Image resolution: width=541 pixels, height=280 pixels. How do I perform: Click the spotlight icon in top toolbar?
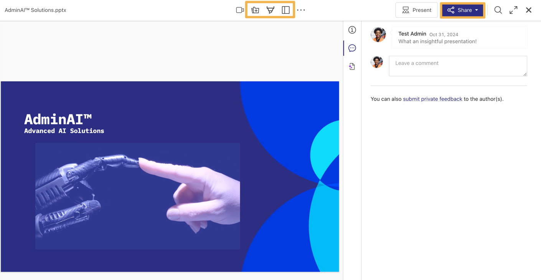270,10
